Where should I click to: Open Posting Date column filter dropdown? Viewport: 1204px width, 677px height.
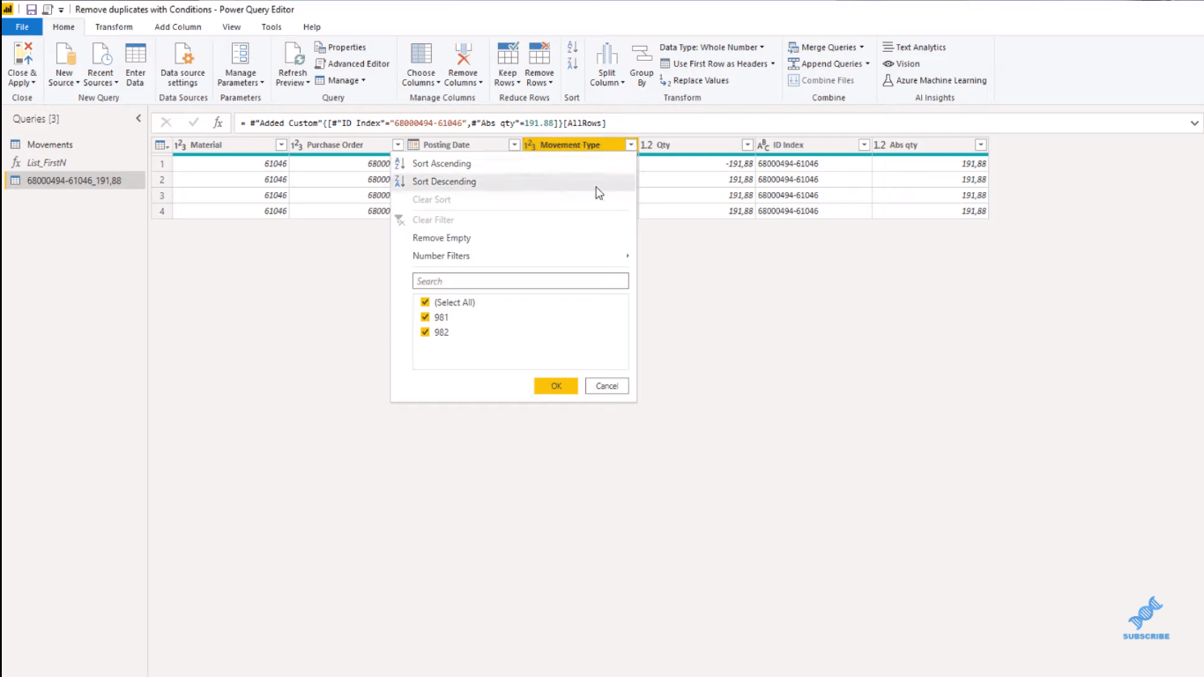pos(515,145)
